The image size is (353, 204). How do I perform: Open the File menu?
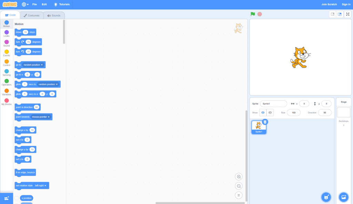coord(34,4)
